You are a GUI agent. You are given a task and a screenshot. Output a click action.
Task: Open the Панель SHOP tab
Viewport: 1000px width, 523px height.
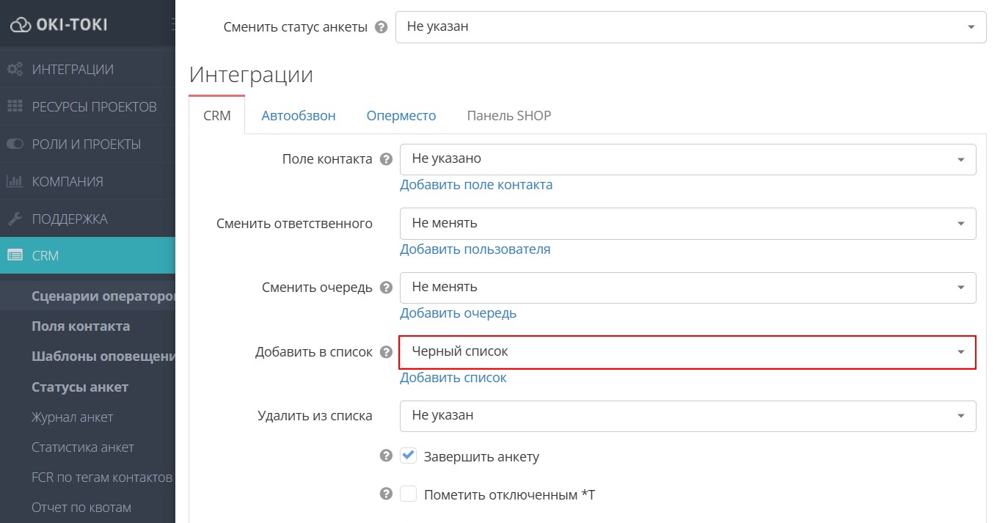(508, 115)
